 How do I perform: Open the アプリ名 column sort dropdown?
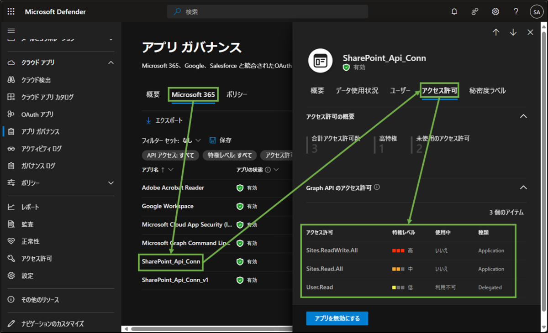coord(171,170)
